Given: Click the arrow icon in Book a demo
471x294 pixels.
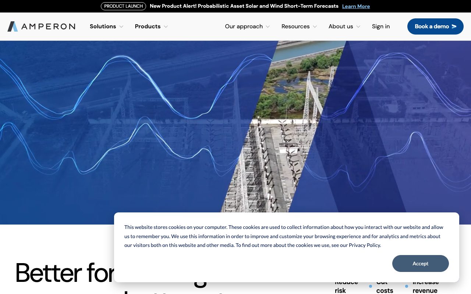Looking at the screenshot, I should 454,26.
